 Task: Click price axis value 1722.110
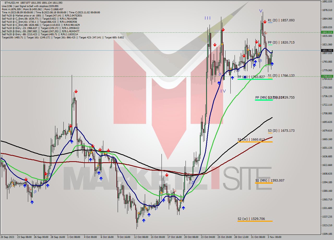point(327,105)
